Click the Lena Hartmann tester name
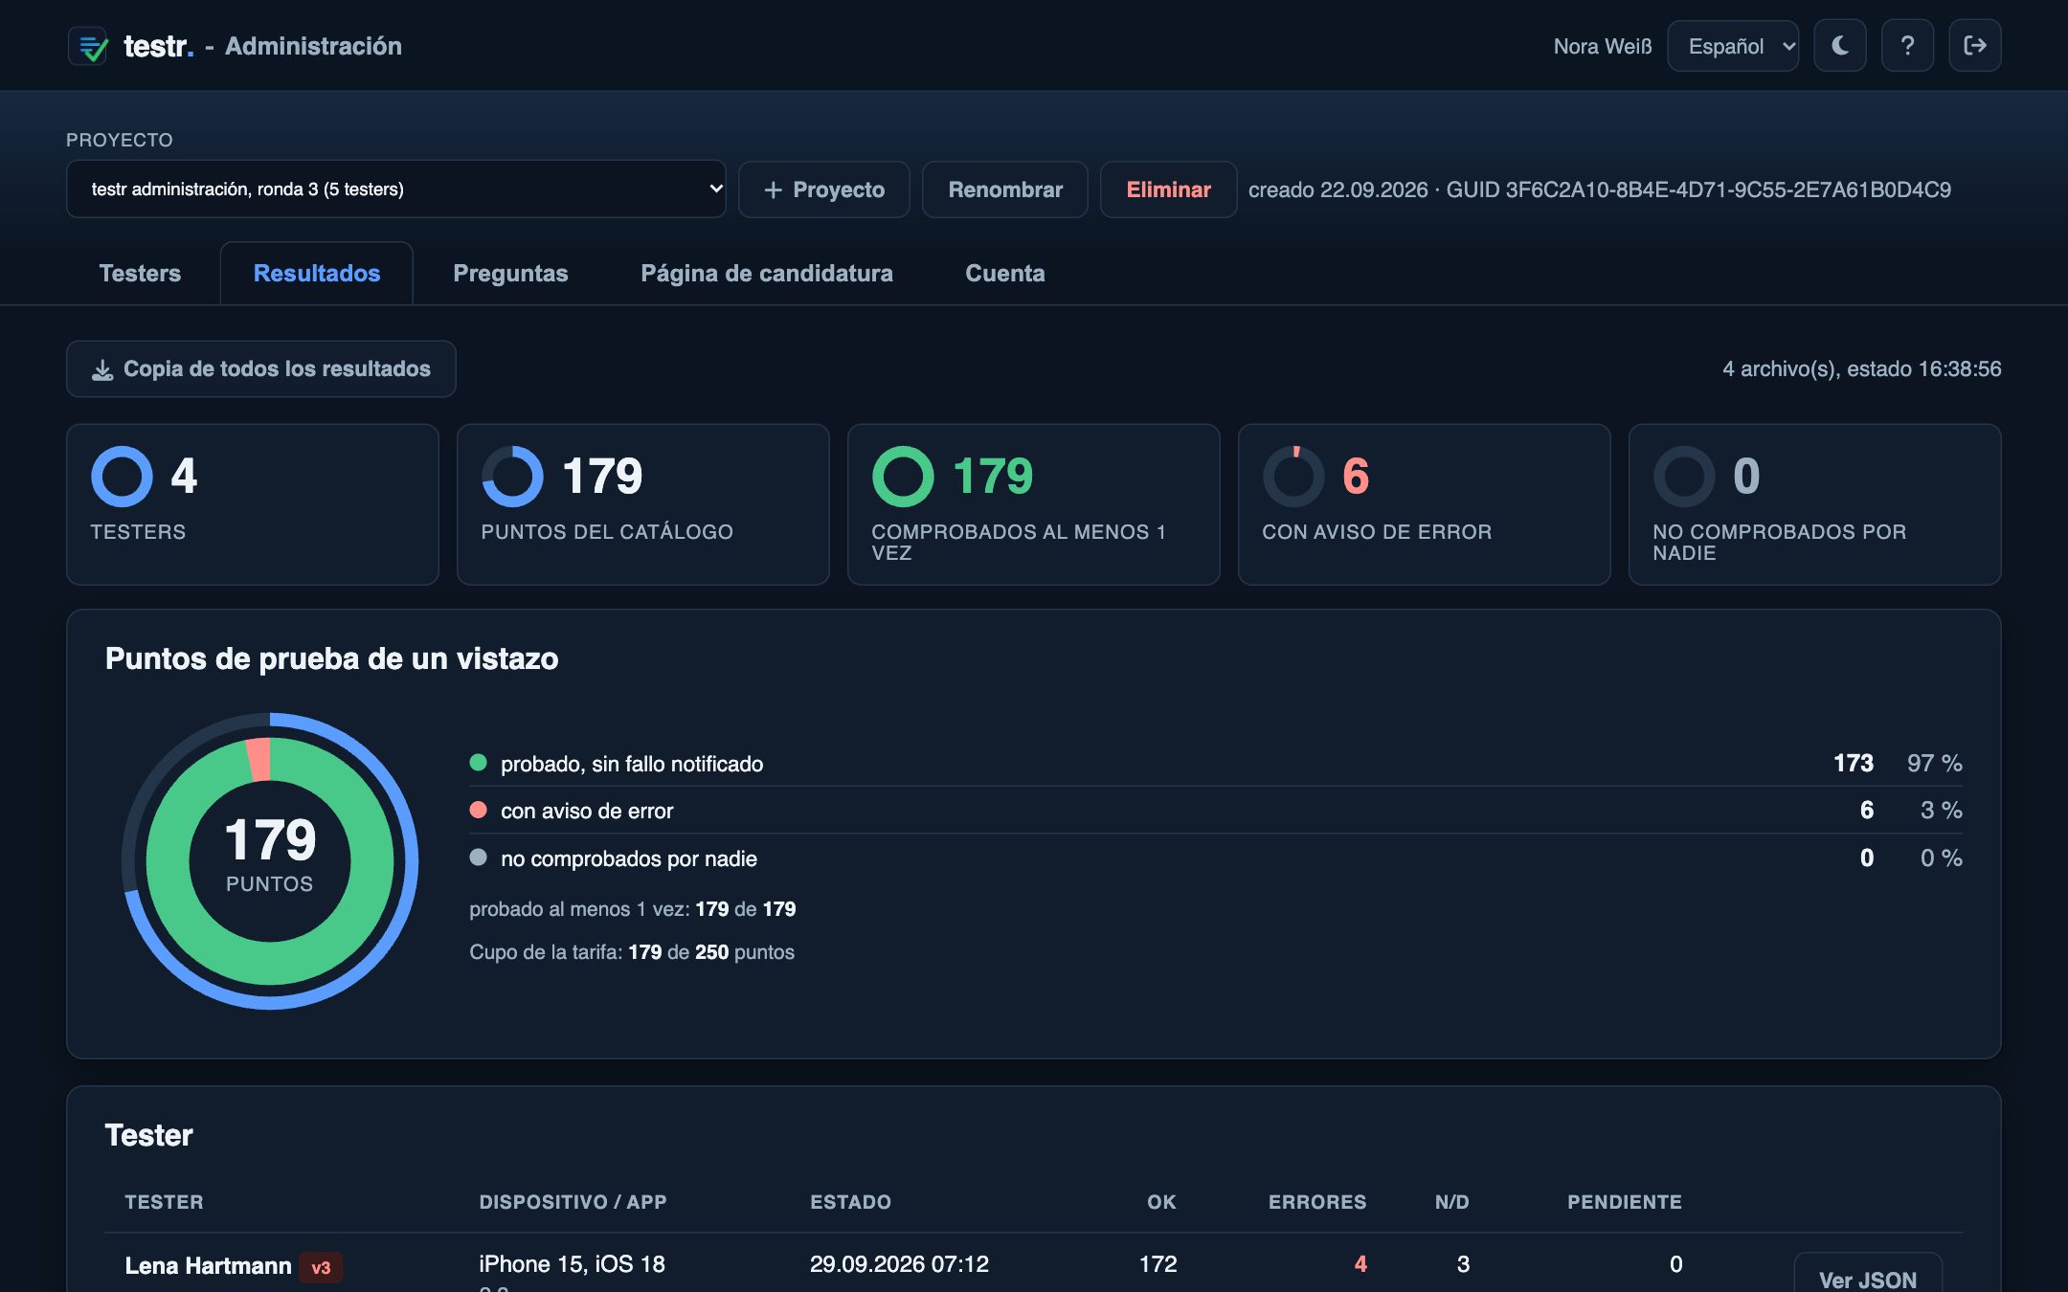The height and width of the screenshot is (1292, 2068). [x=208, y=1266]
